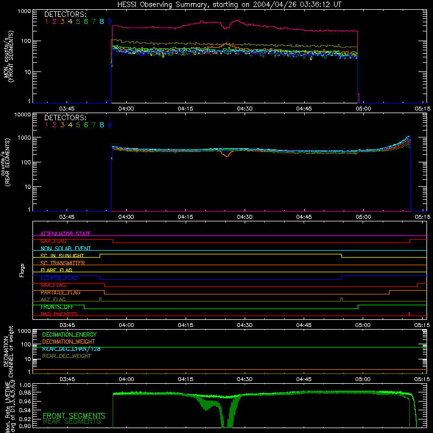Select detector 8 legend number in front segments plot
Image resolution: width=433 pixels, height=433 pixels.
coord(102,22)
